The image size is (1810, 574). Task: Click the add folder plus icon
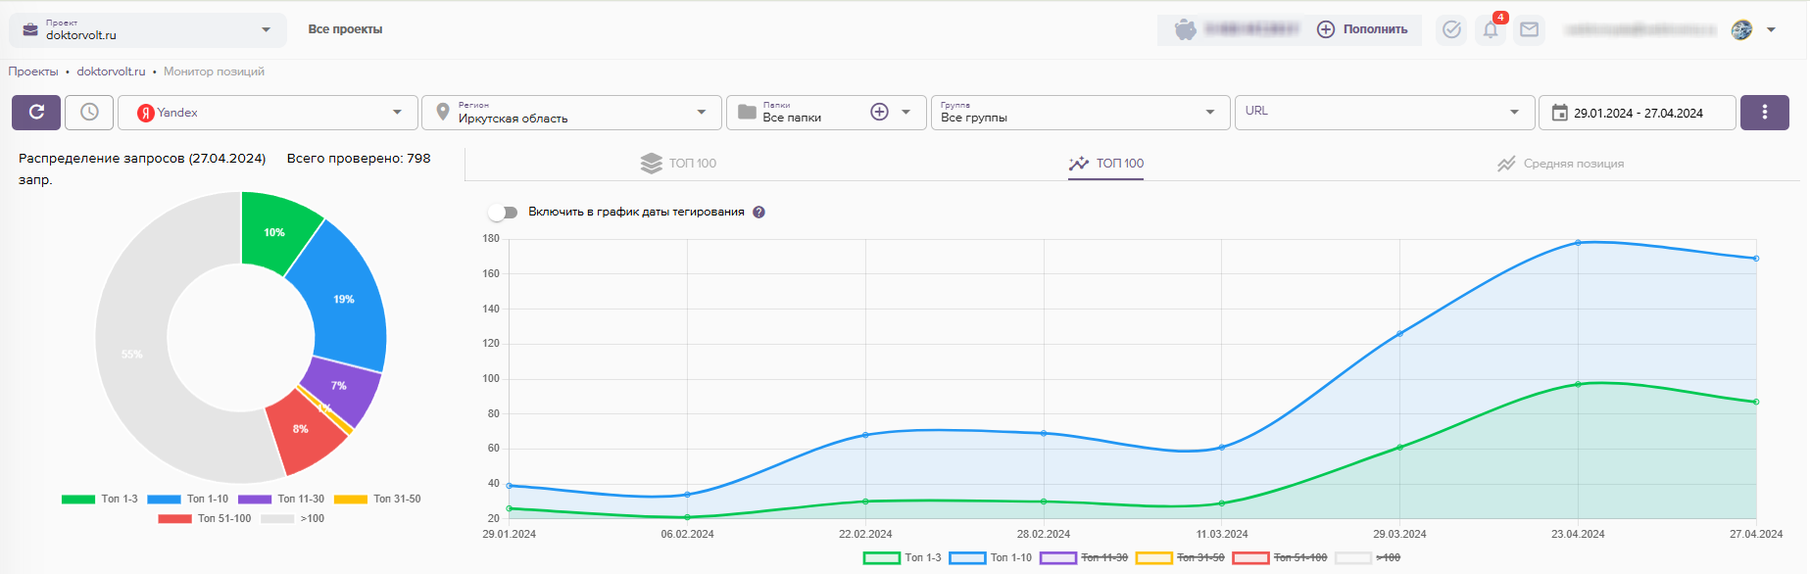point(879,113)
